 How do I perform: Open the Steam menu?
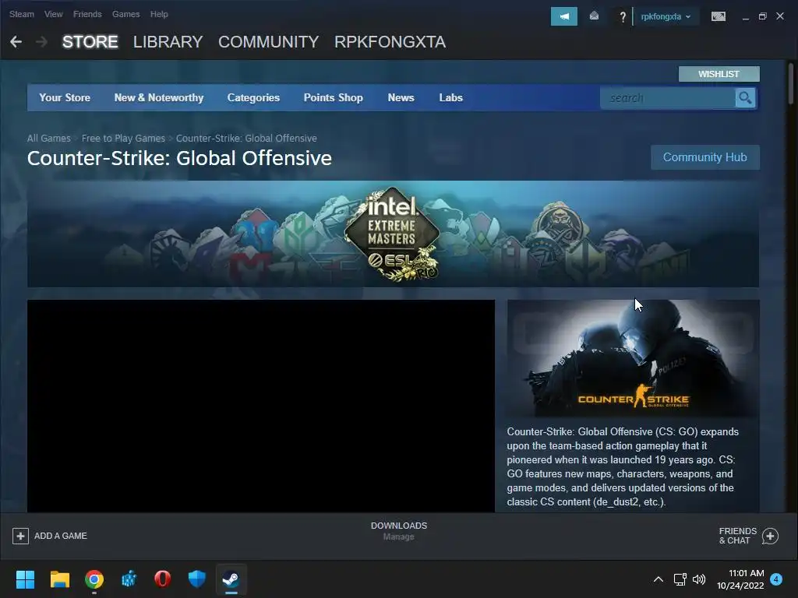(21, 14)
